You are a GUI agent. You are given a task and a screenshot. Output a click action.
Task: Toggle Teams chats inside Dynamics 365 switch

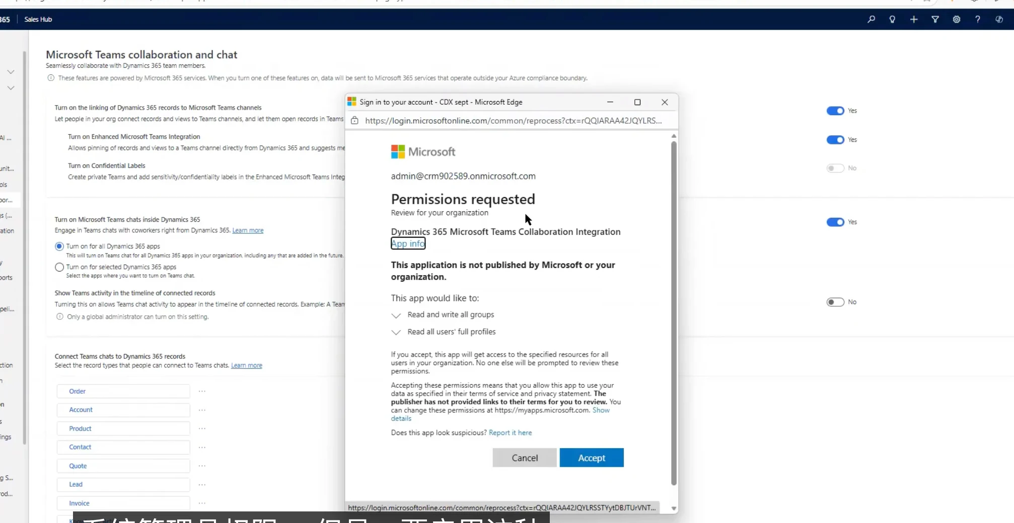(835, 222)
